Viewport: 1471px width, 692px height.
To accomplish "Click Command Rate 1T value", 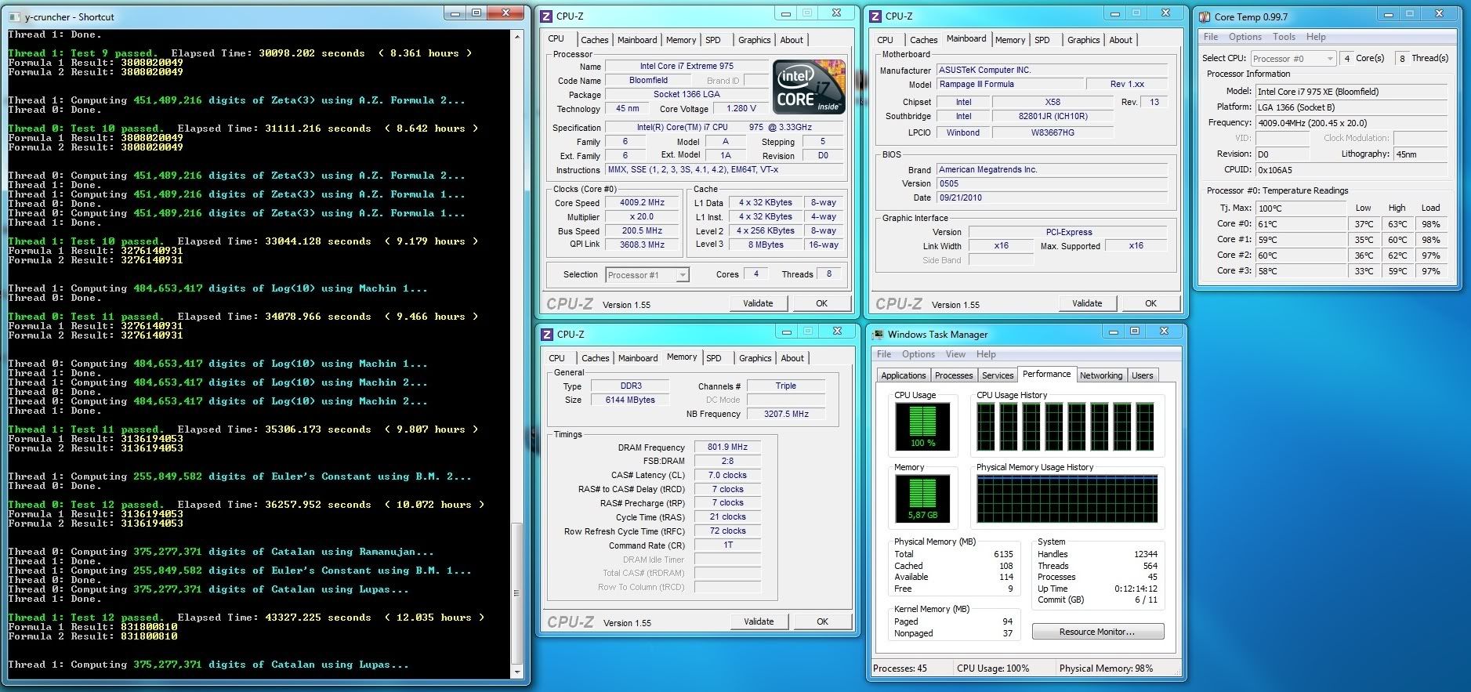I will [727, 545].
